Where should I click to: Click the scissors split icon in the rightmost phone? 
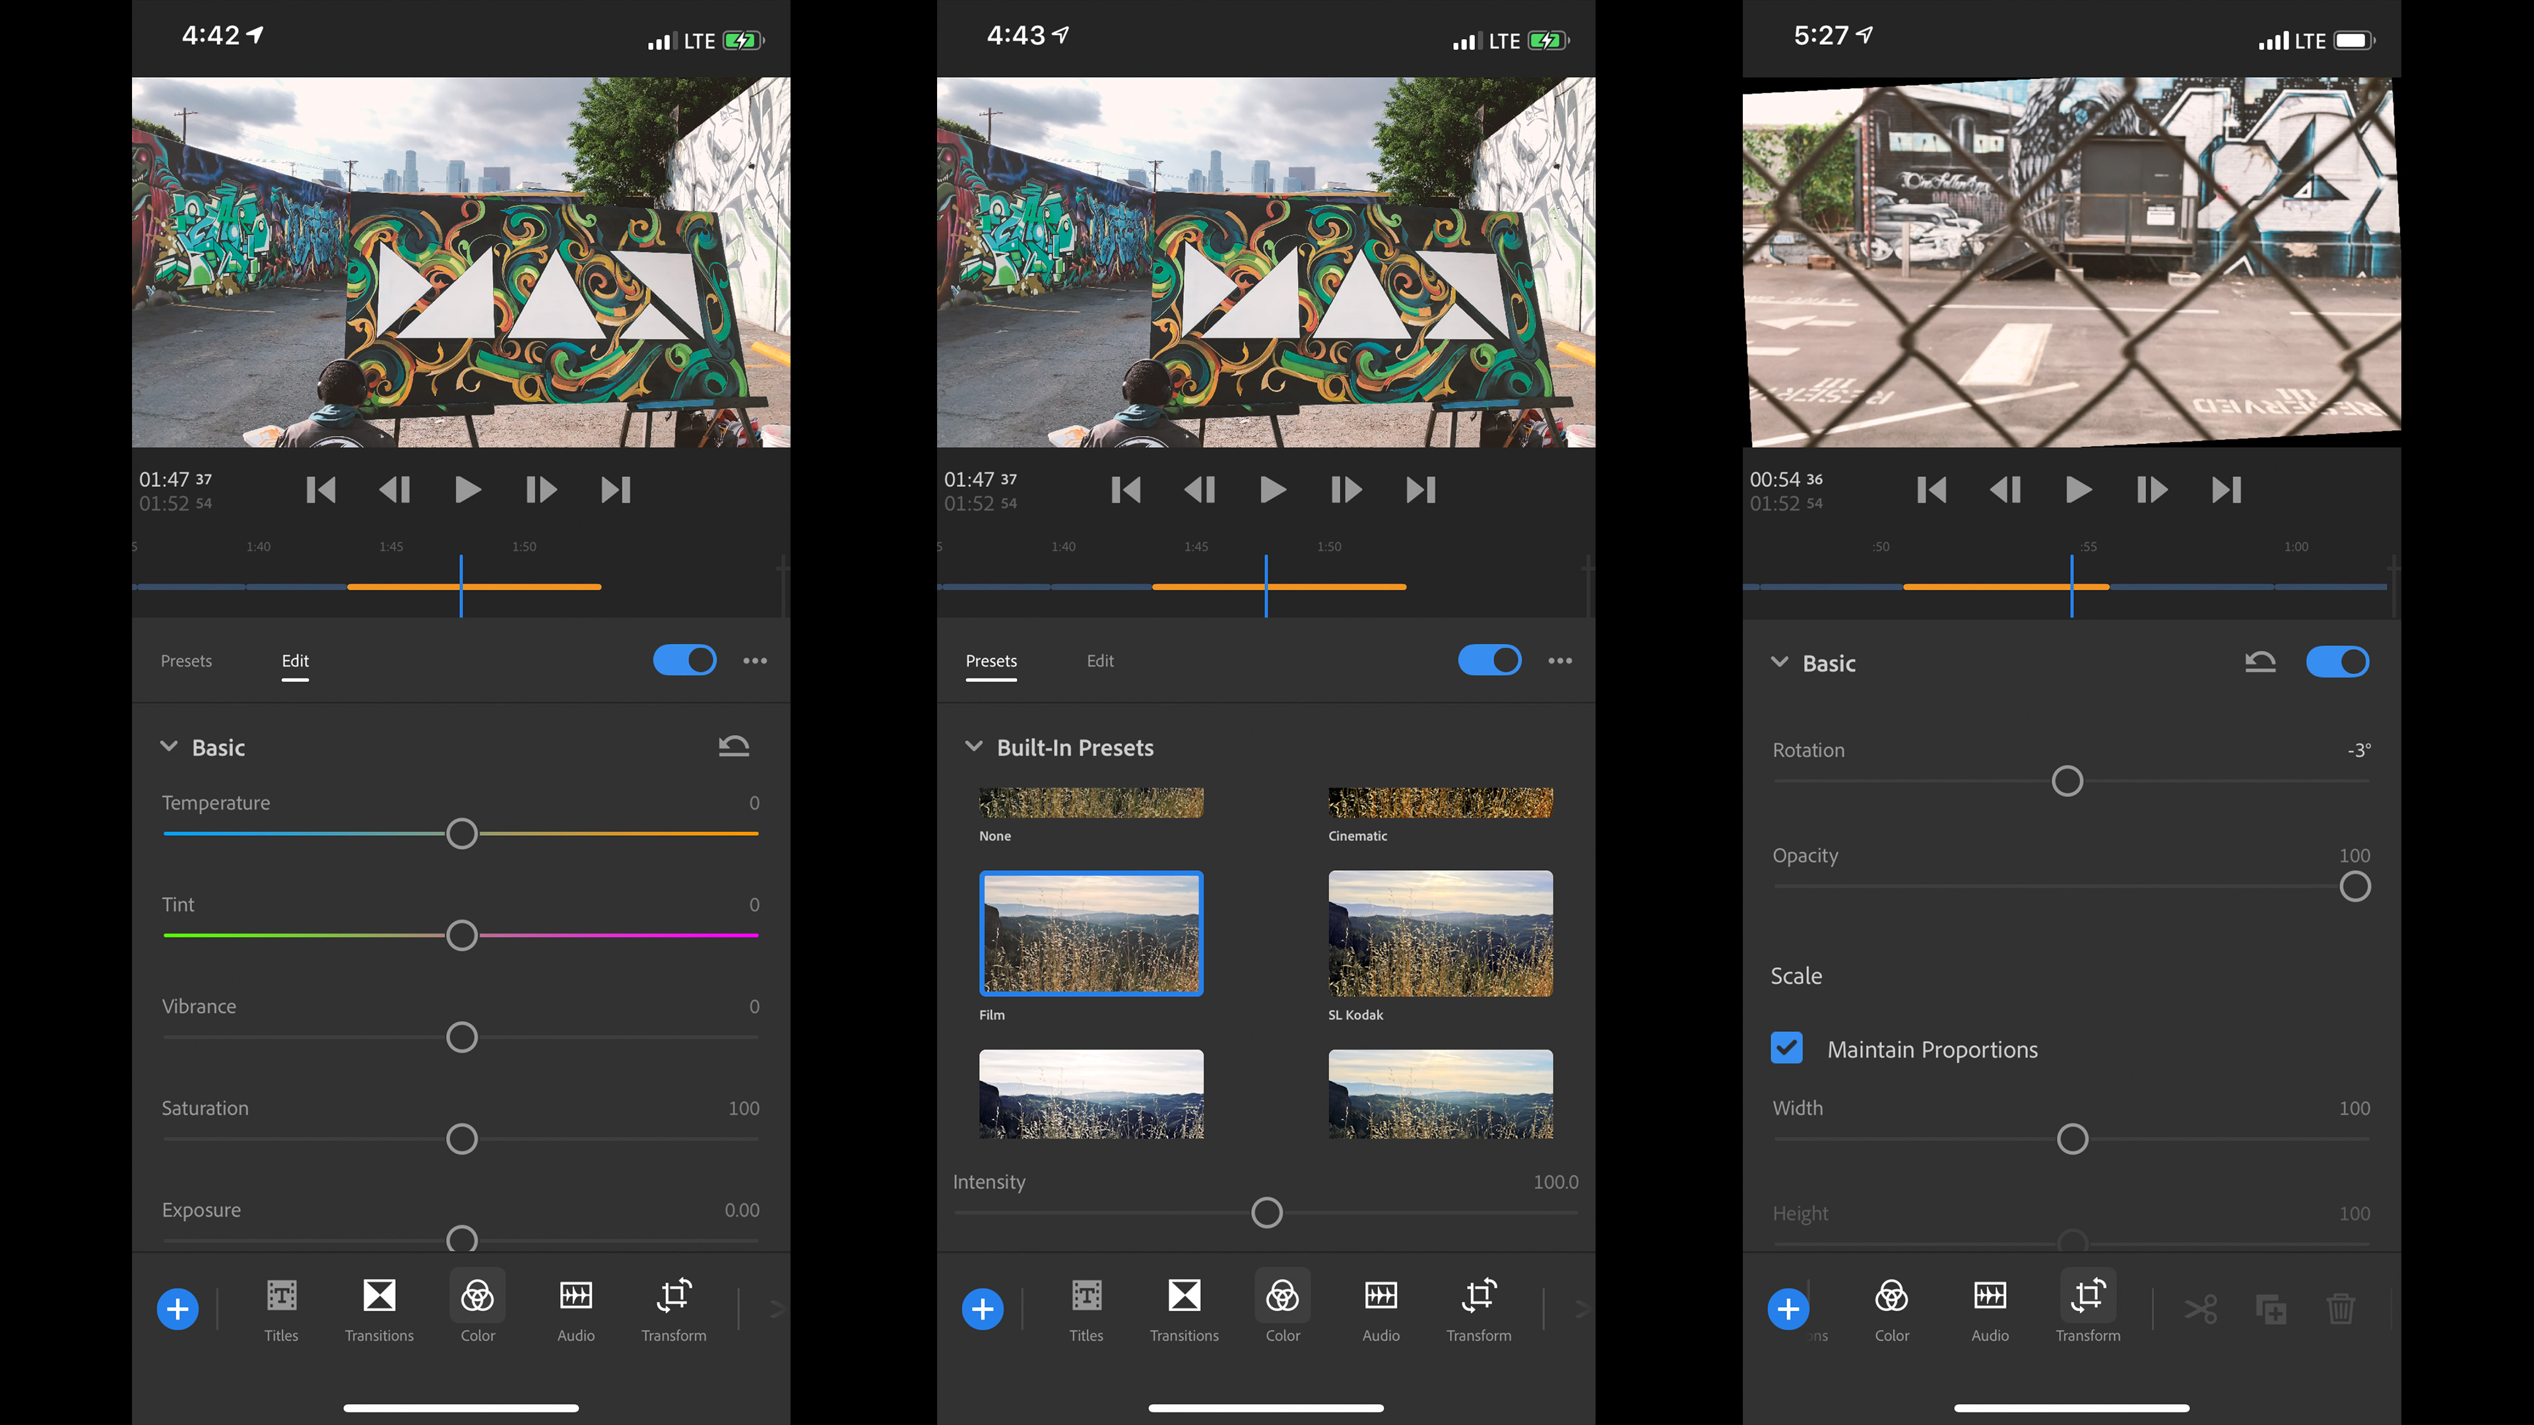(2201, 1309)
